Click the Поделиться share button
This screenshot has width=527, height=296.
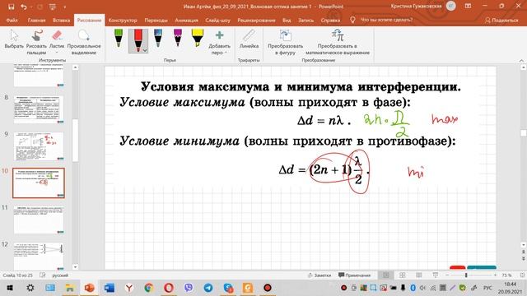click(501, 20)
